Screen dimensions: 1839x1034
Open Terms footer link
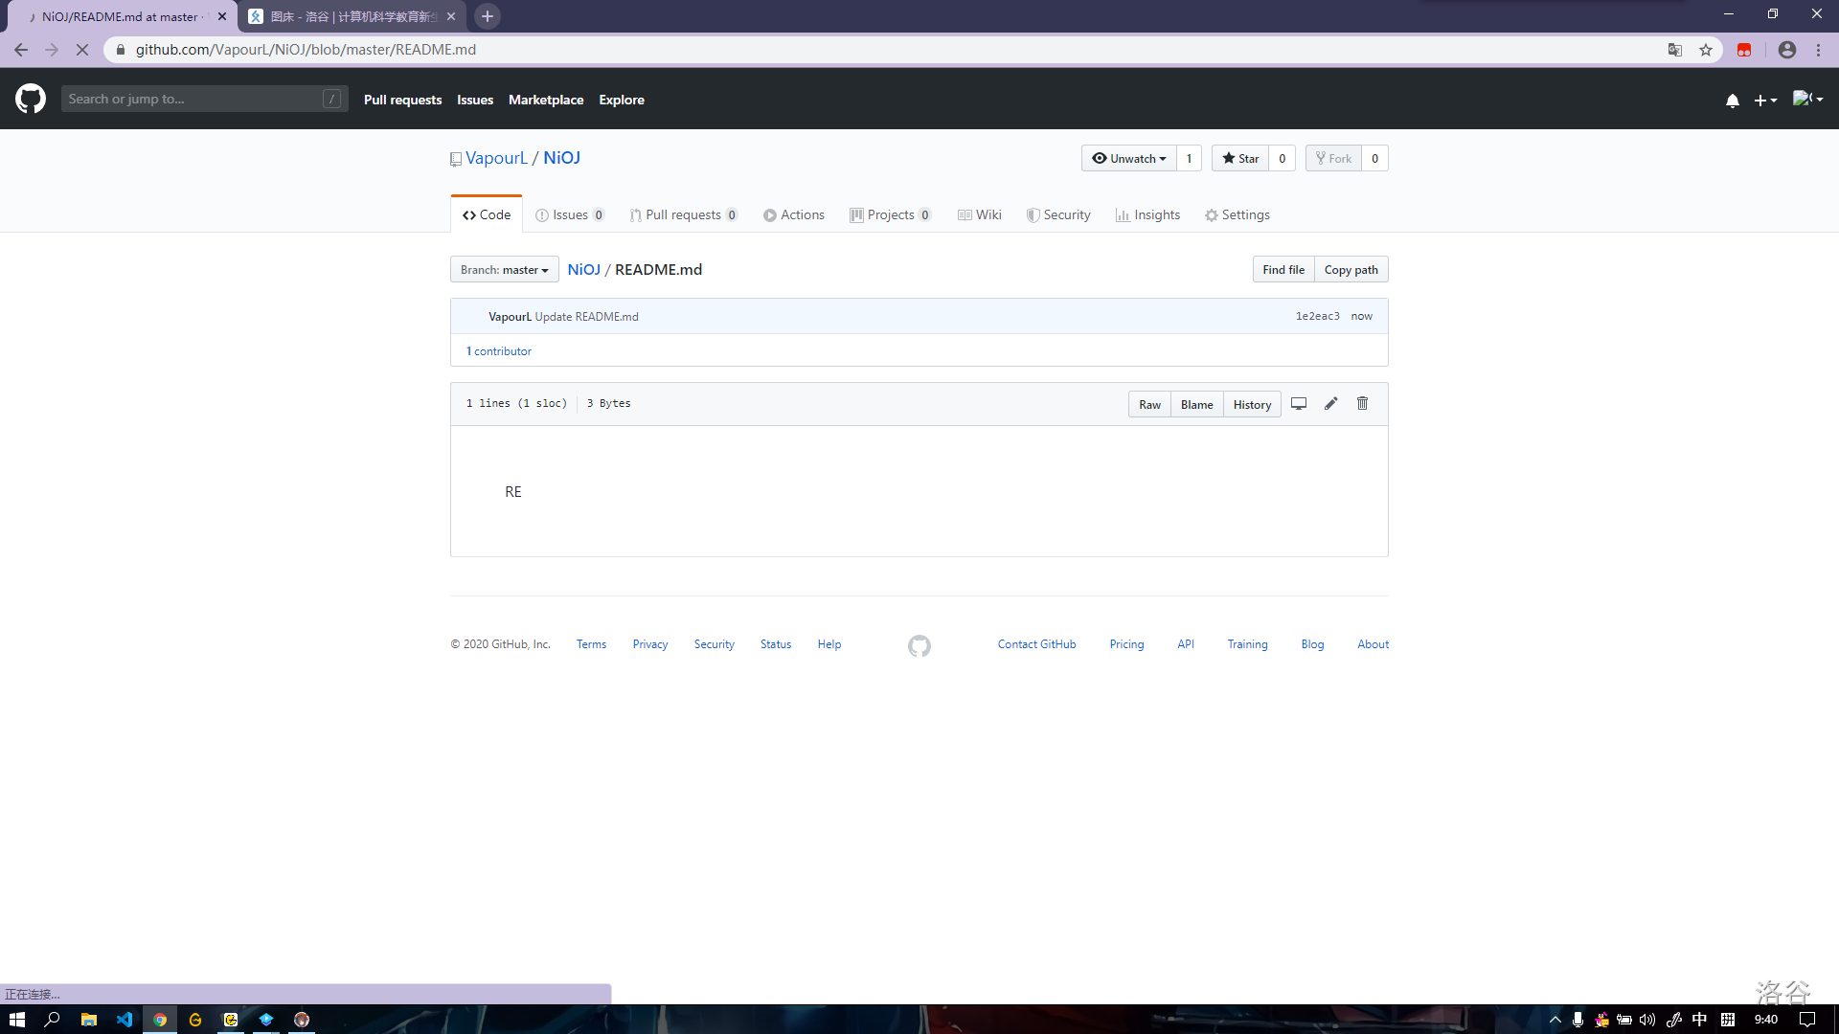(591, 644)
